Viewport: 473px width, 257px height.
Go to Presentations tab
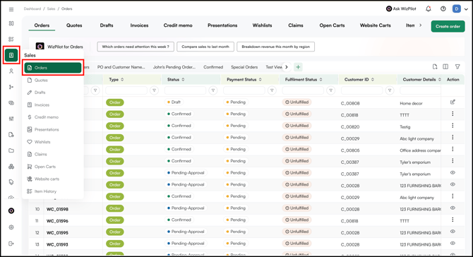click(x=222, y=25)
